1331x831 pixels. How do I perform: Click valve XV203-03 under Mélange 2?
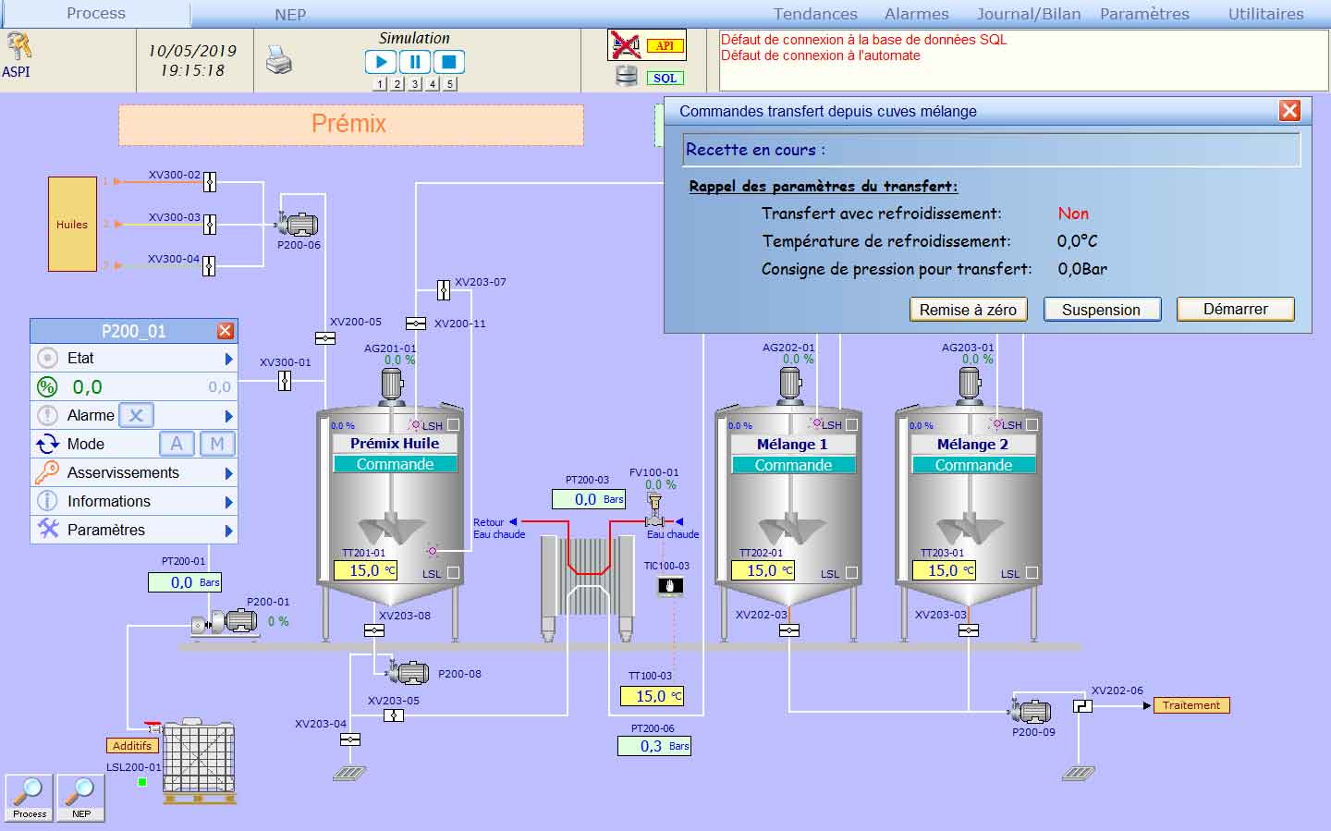point(969,630)
